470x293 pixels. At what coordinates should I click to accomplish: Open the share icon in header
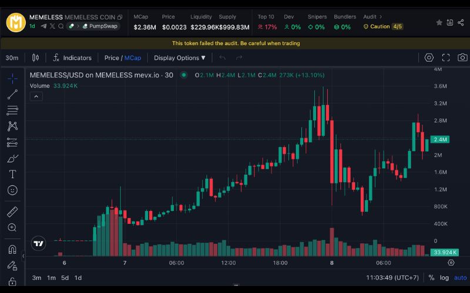click(x=461, y=22)
